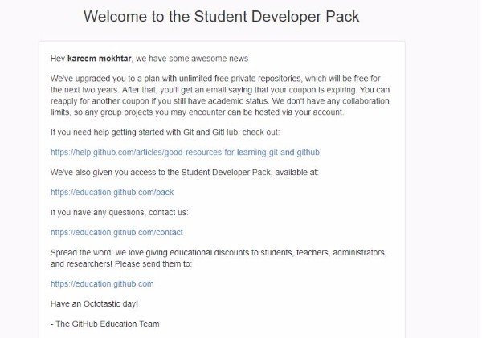Click the "Spread the word" text
482x338 pixels.
(78, 252)
